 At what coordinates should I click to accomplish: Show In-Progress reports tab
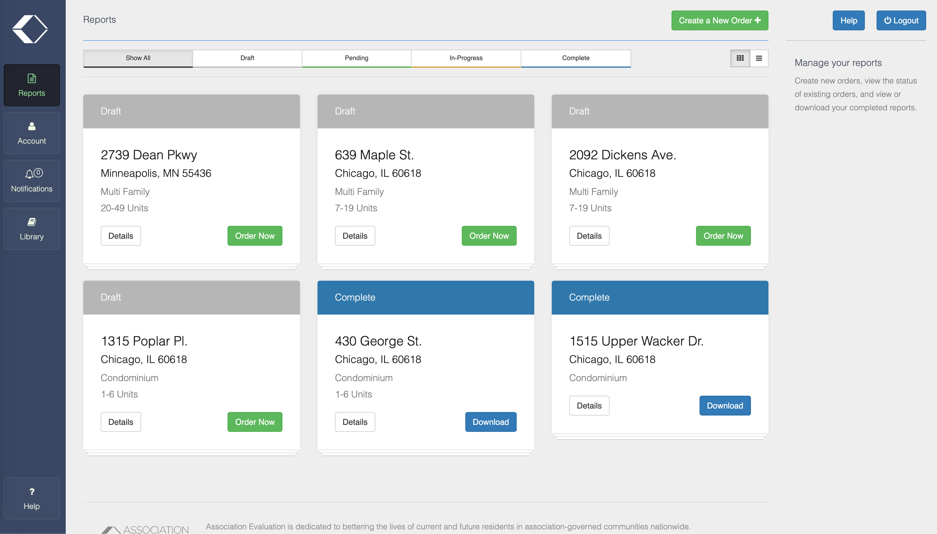tap(466, 58)
